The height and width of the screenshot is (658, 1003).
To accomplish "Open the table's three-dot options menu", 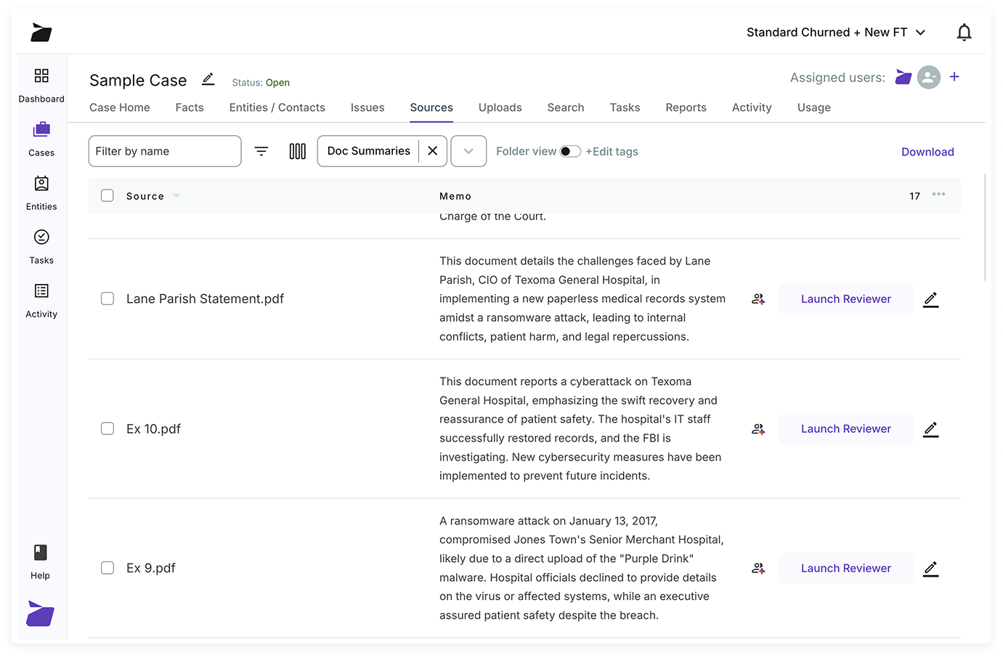I will tap(938, 195).
